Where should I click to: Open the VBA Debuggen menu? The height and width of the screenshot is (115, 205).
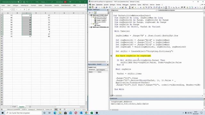pyautogui.click(x=125, y=5)
